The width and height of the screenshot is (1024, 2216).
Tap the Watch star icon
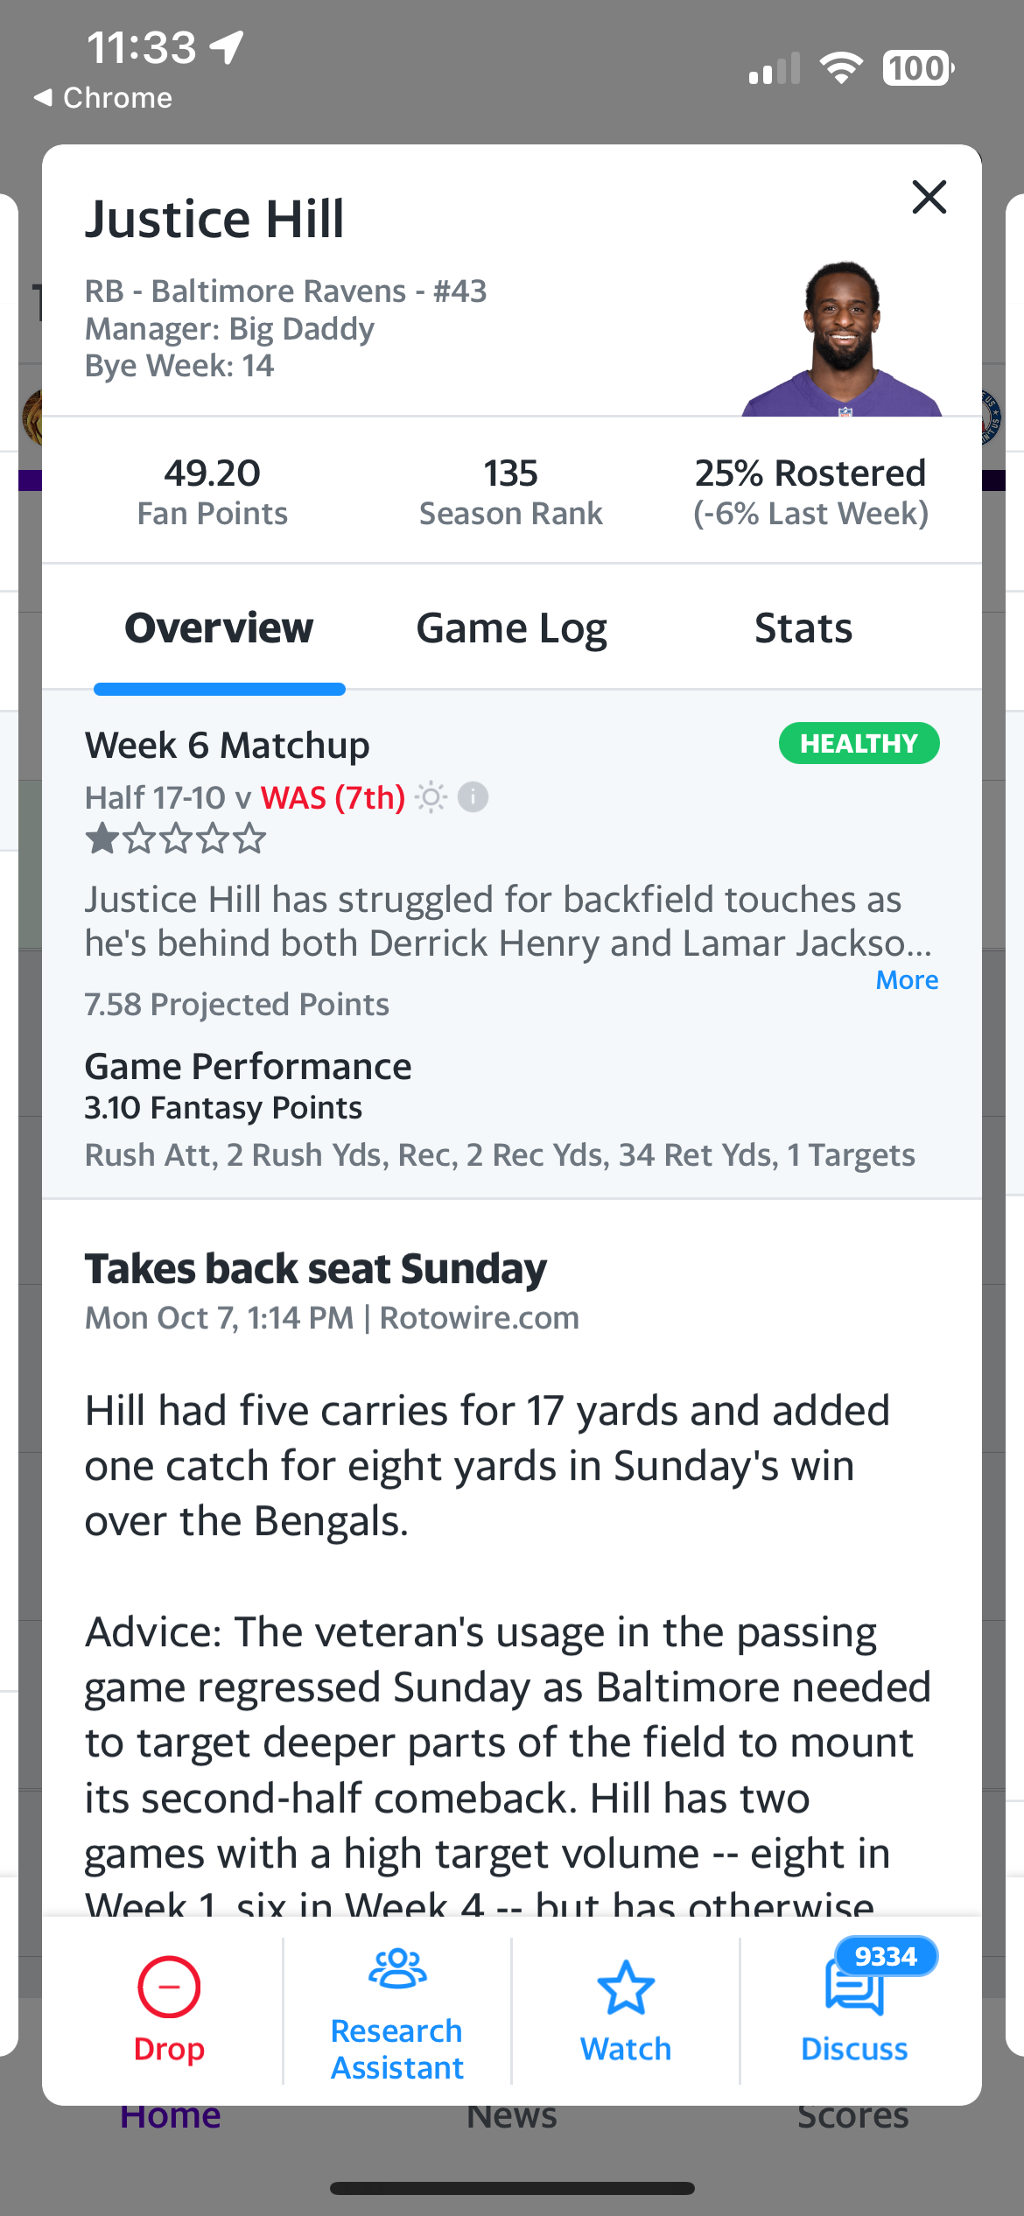626,1987
